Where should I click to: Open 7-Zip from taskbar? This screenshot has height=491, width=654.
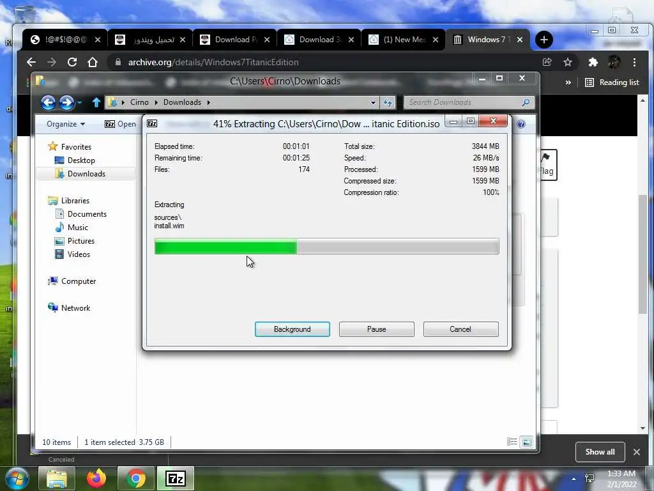[x=176, y=478]
